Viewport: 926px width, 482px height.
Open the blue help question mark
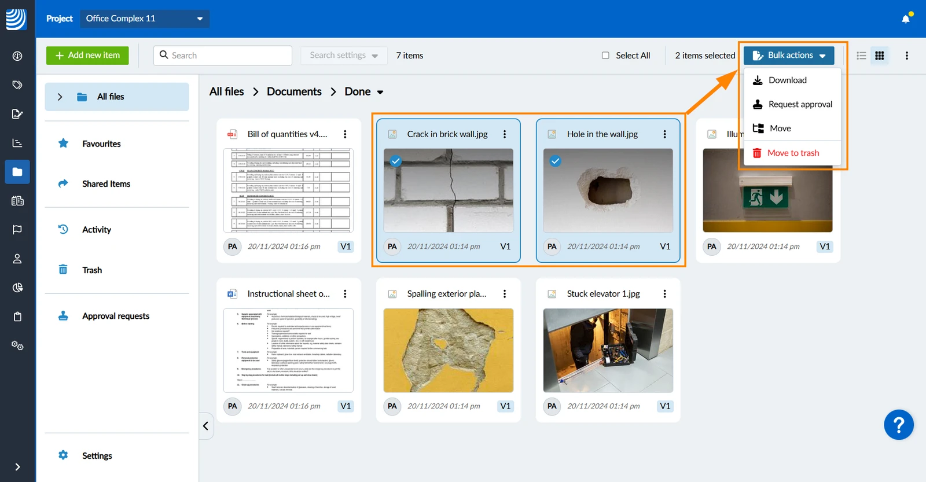(x=899, y=425)
